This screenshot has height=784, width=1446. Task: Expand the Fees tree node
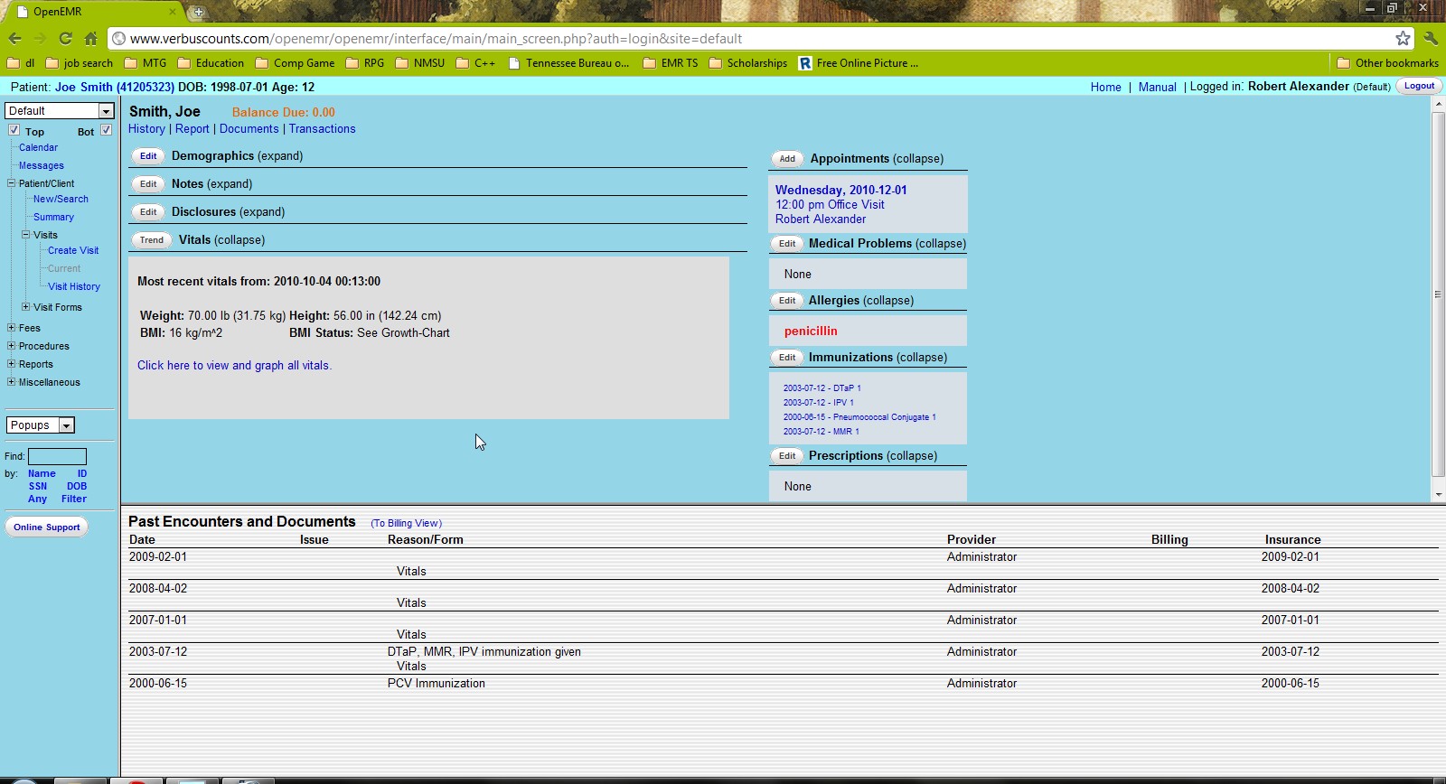(11, 328)
